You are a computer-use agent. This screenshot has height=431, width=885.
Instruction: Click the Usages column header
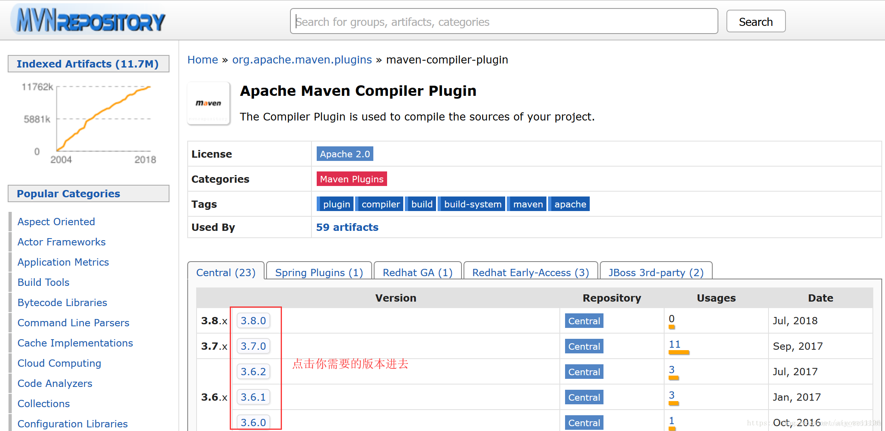[x=716, y=298]
